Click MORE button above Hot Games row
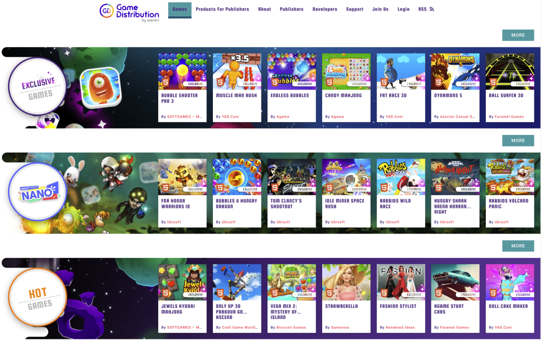Viewport: 541px width, 340px height. [518, 246]
